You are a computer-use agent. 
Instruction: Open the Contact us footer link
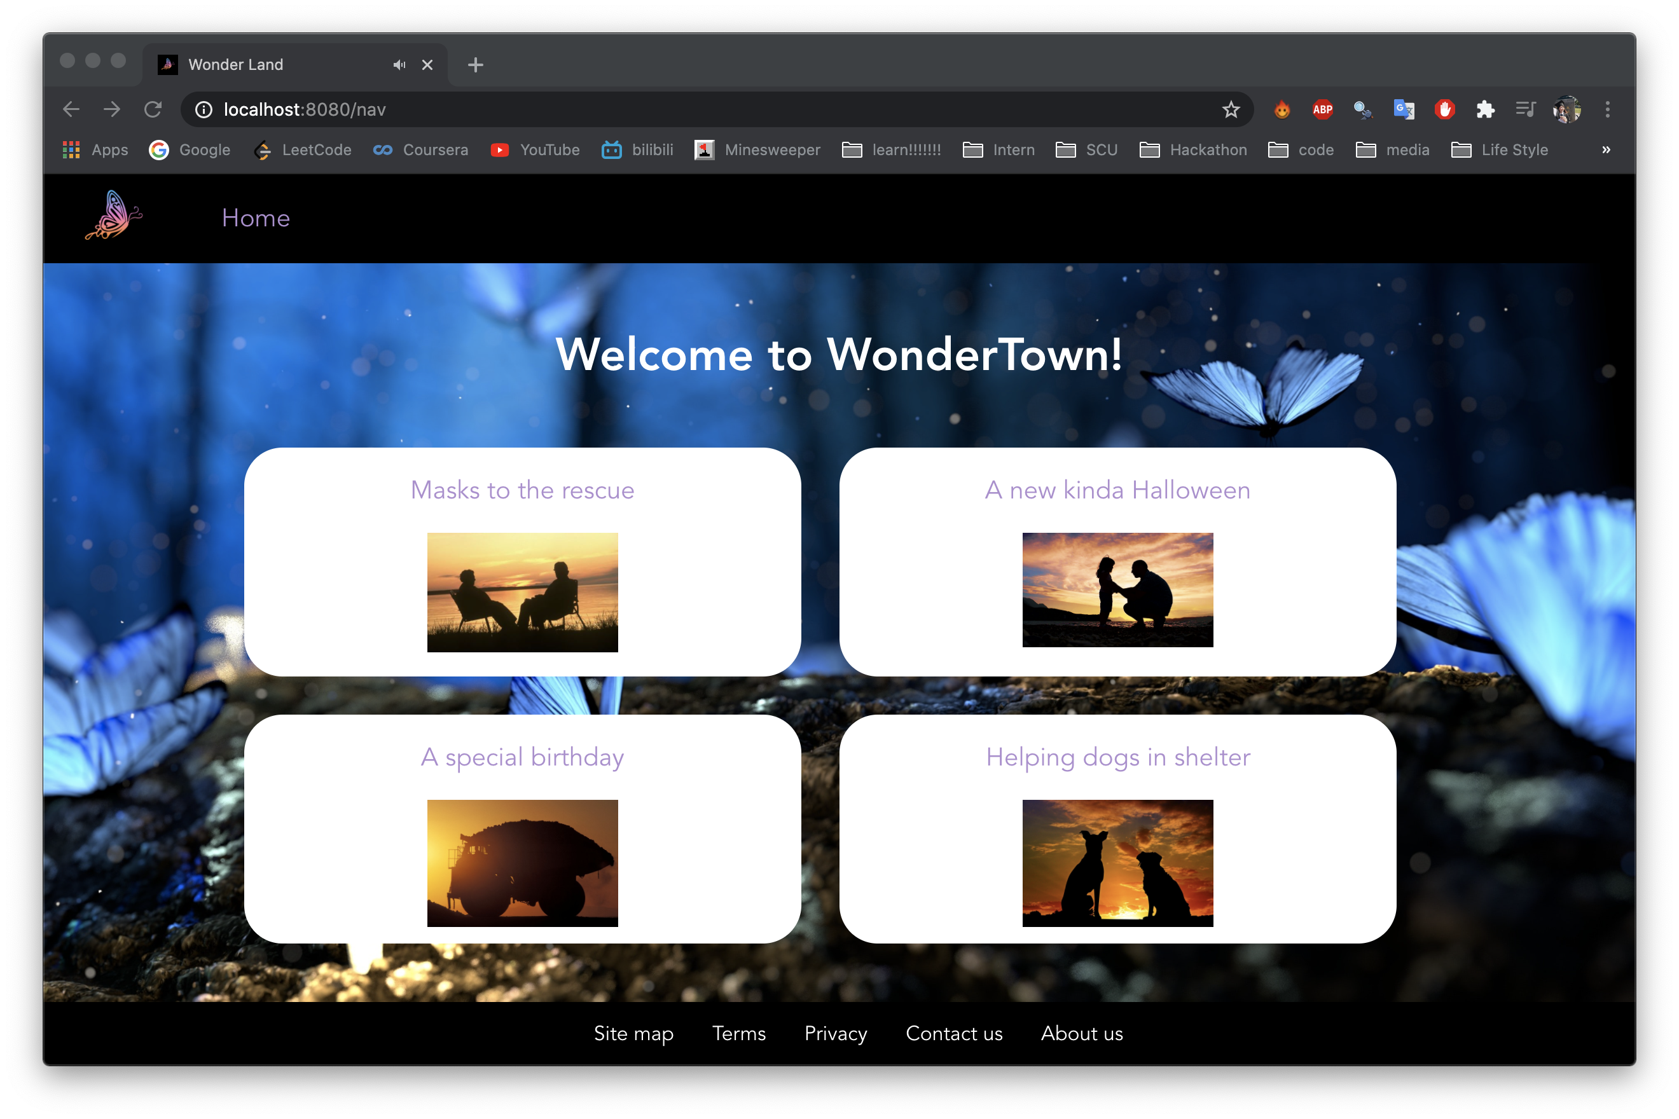[x=954, y=1033]
